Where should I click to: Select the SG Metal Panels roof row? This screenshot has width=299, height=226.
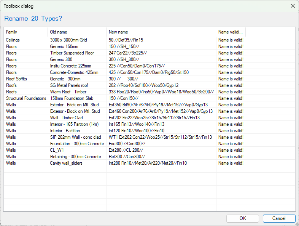click(69, 85)
